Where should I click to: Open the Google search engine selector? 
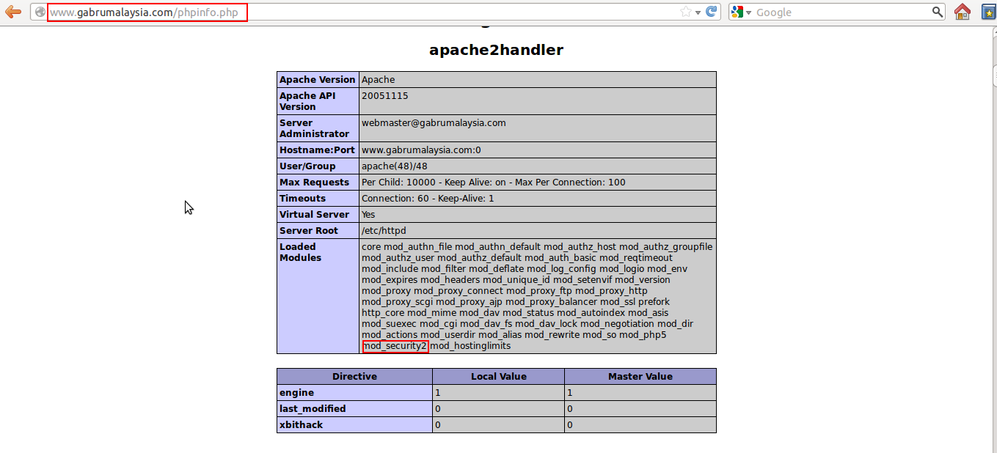tap(741, 12)
